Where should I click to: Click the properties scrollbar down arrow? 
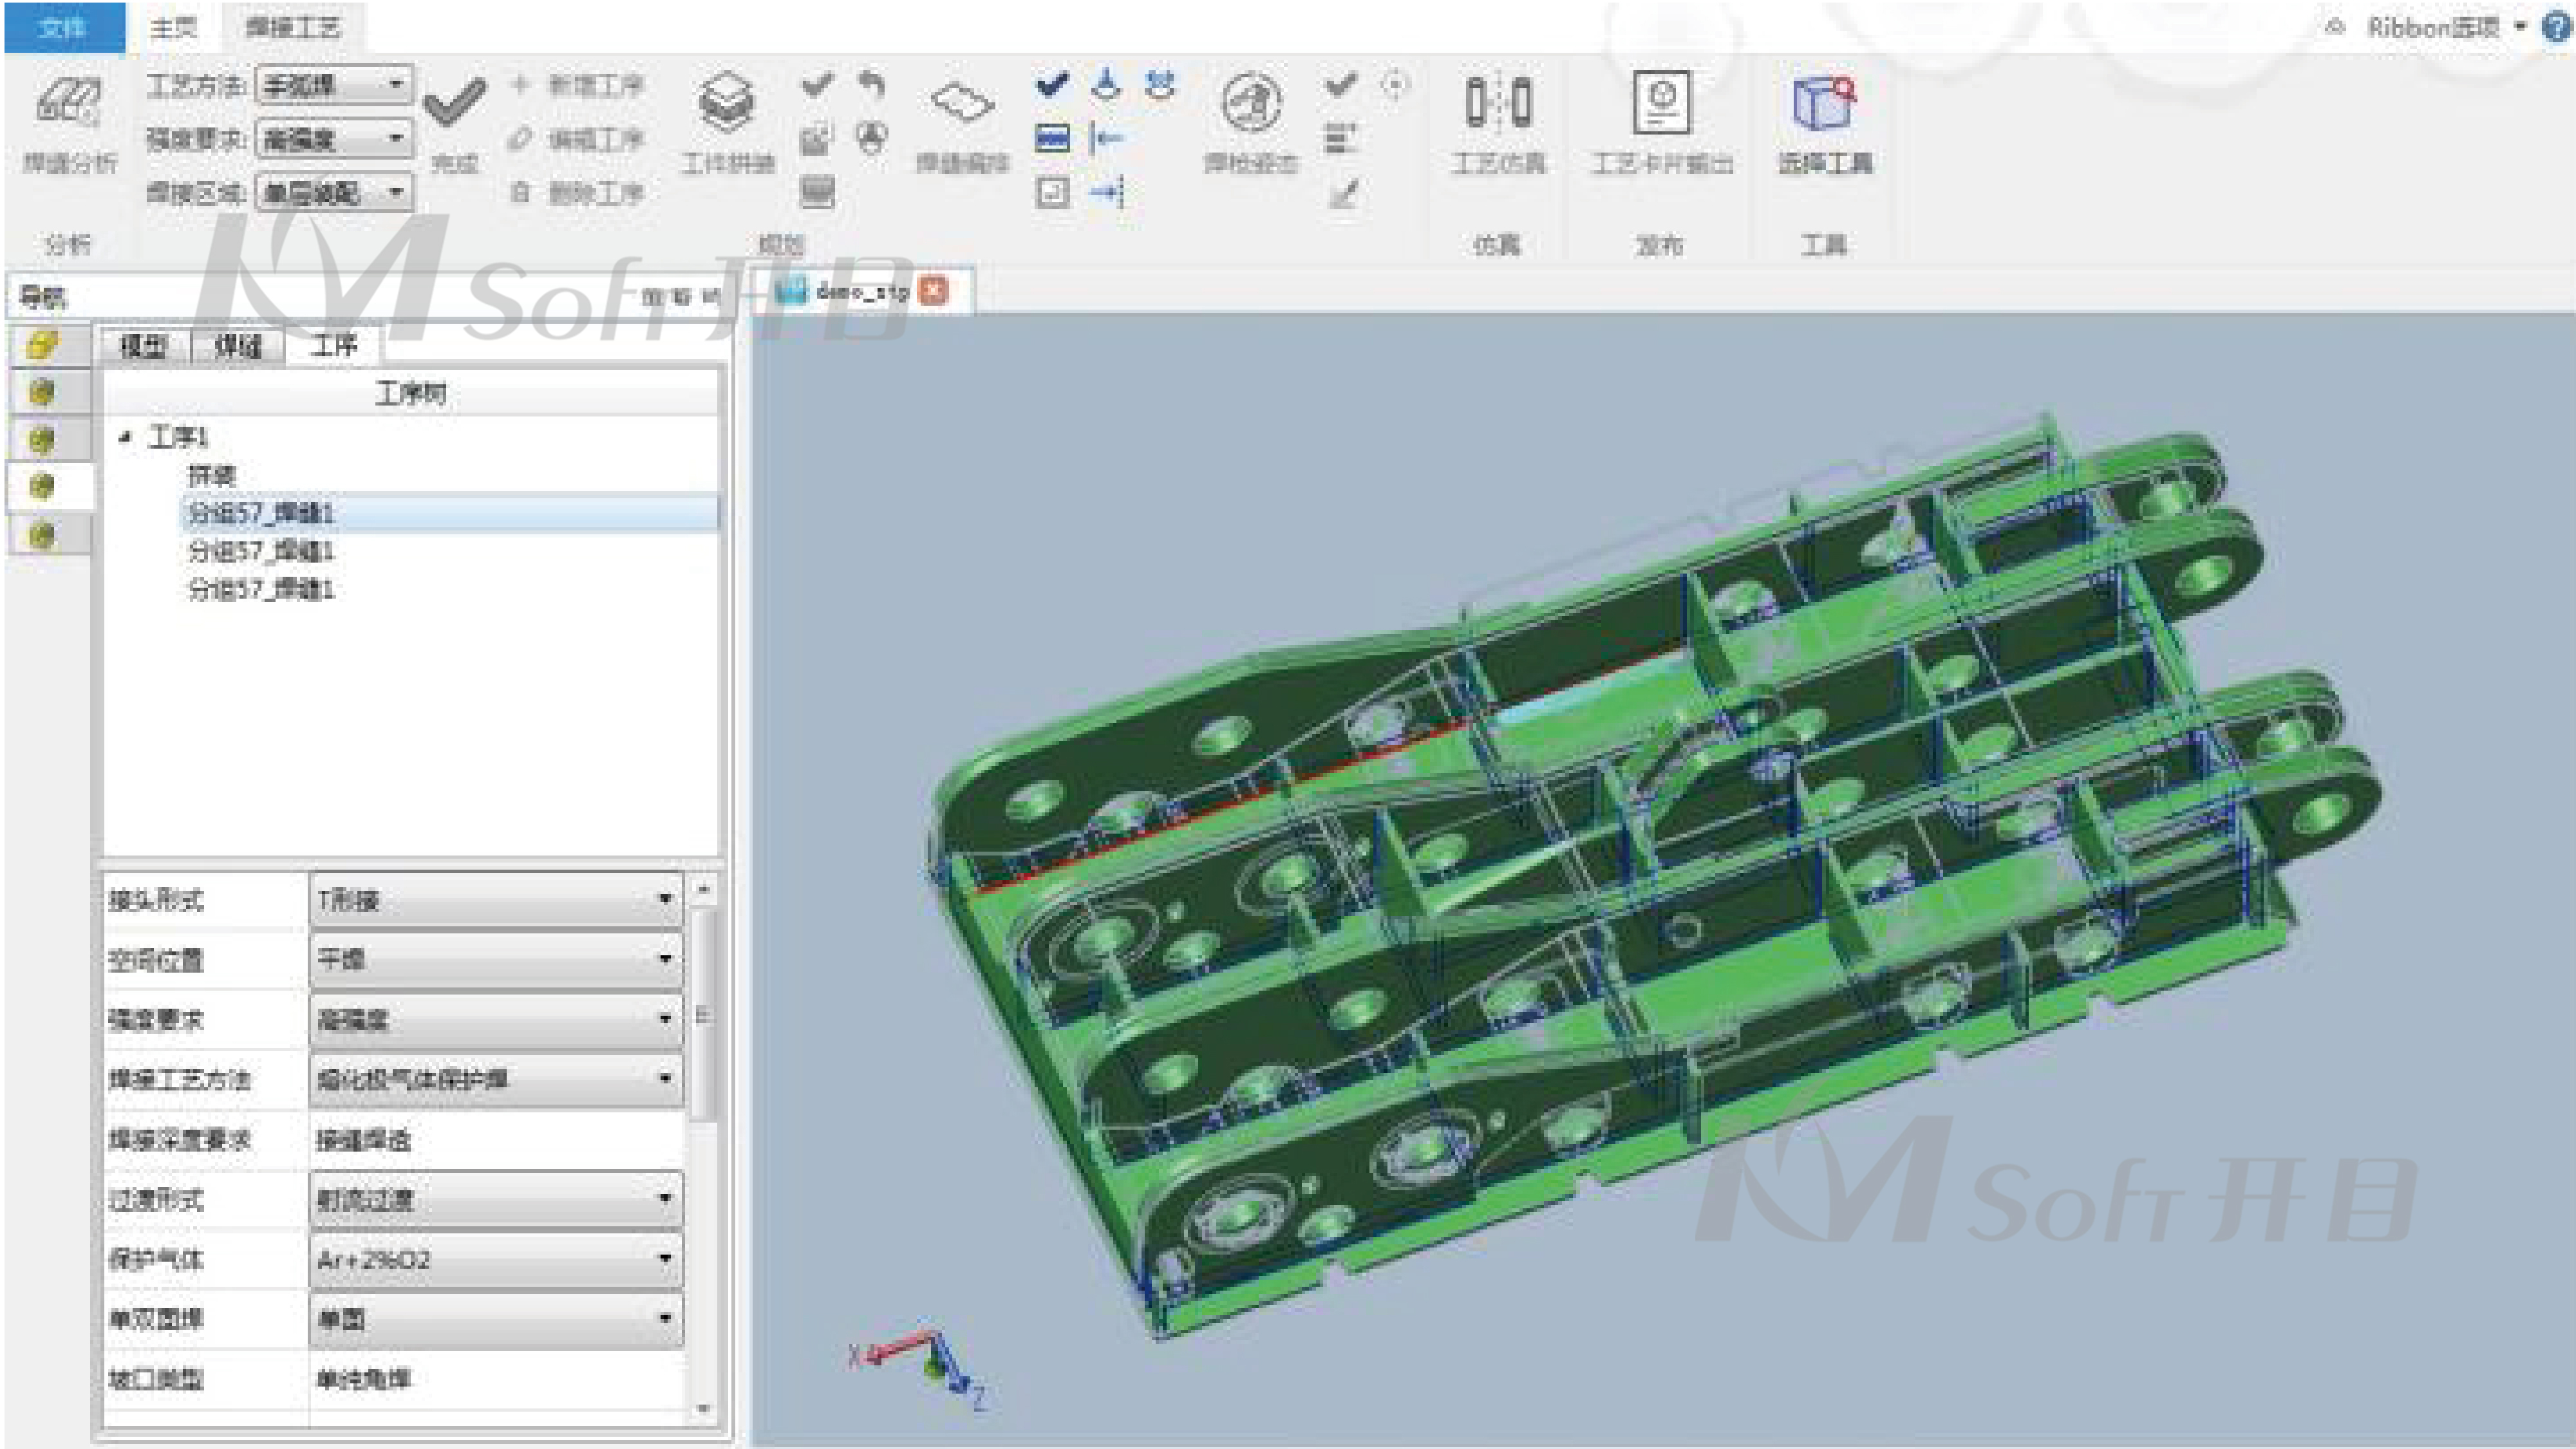click(704, 1408)
